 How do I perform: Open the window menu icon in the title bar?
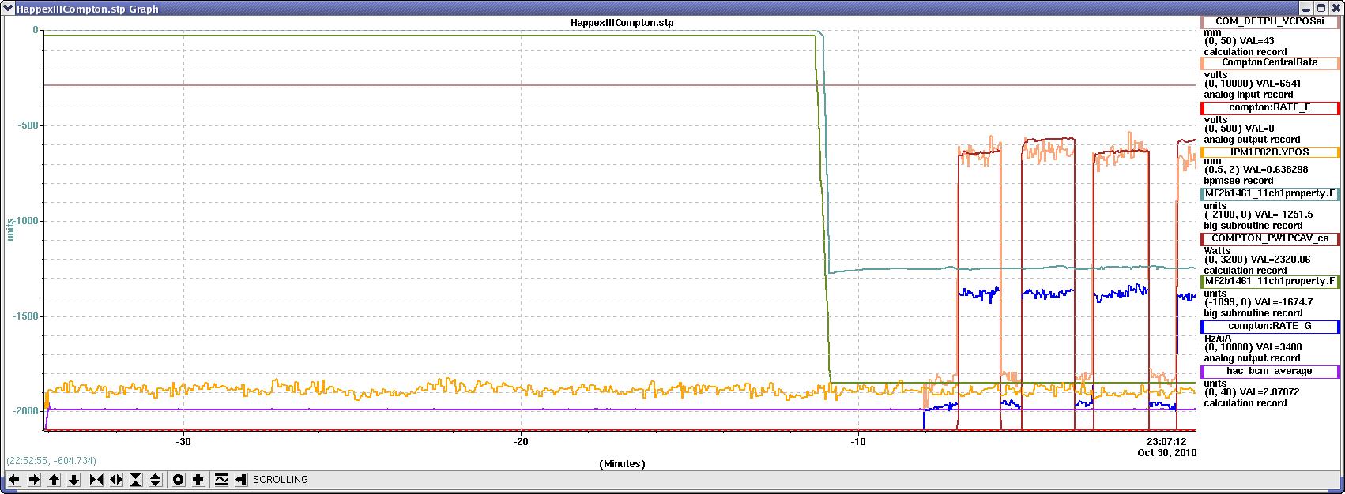[x=7, y=8]
